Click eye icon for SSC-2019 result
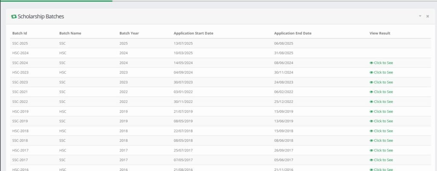 [371, 121]
